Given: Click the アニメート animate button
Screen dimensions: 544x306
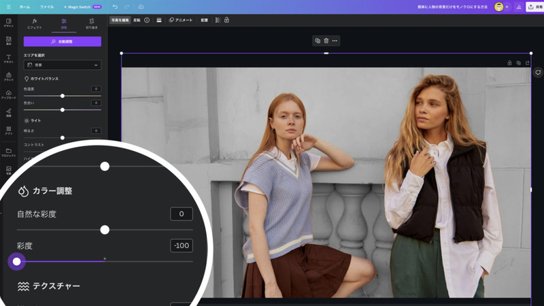Looking at the screenshot, I should tap(180, 20).
